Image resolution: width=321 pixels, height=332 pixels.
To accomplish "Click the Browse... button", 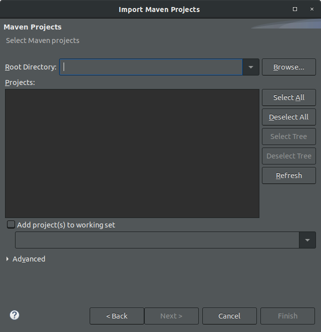I will (x=288, y=67).
